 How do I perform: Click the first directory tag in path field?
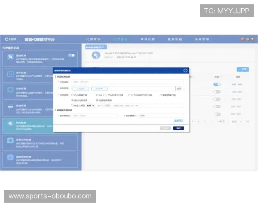[81, 89]
